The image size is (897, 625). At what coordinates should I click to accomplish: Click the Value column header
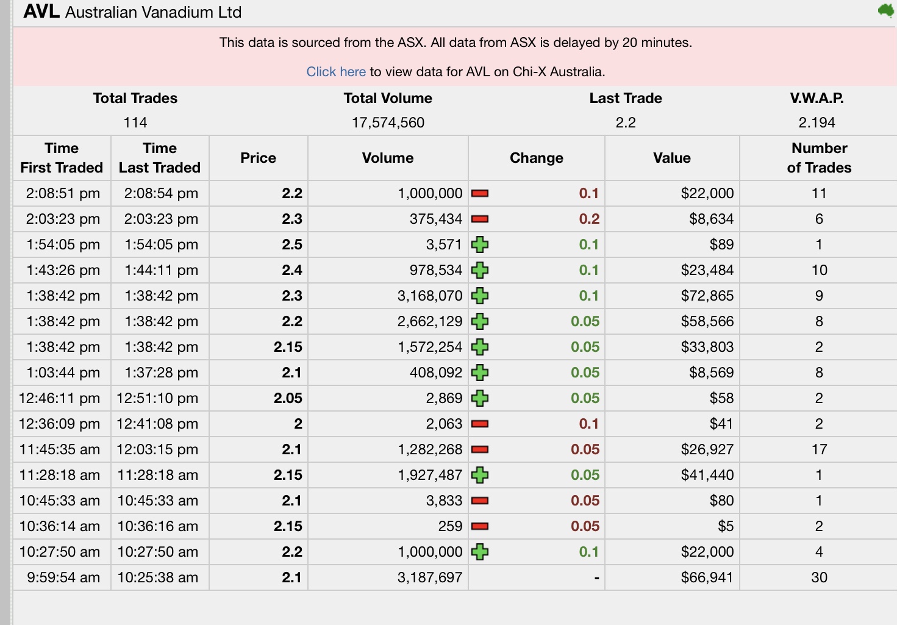click(672, 158)
